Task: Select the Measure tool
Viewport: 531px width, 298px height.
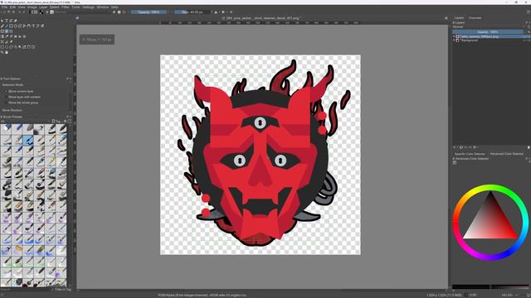Action: (7, 41)
